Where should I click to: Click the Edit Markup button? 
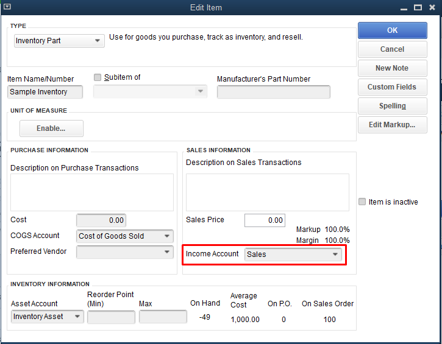point(392,125)
